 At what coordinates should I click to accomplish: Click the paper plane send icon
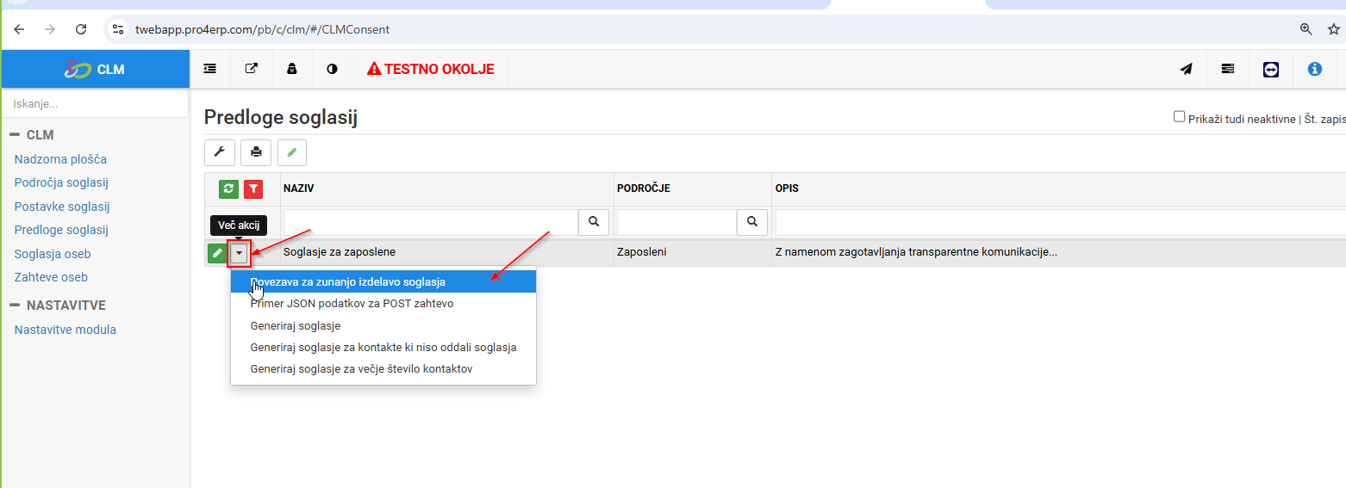pos(1187,69)
